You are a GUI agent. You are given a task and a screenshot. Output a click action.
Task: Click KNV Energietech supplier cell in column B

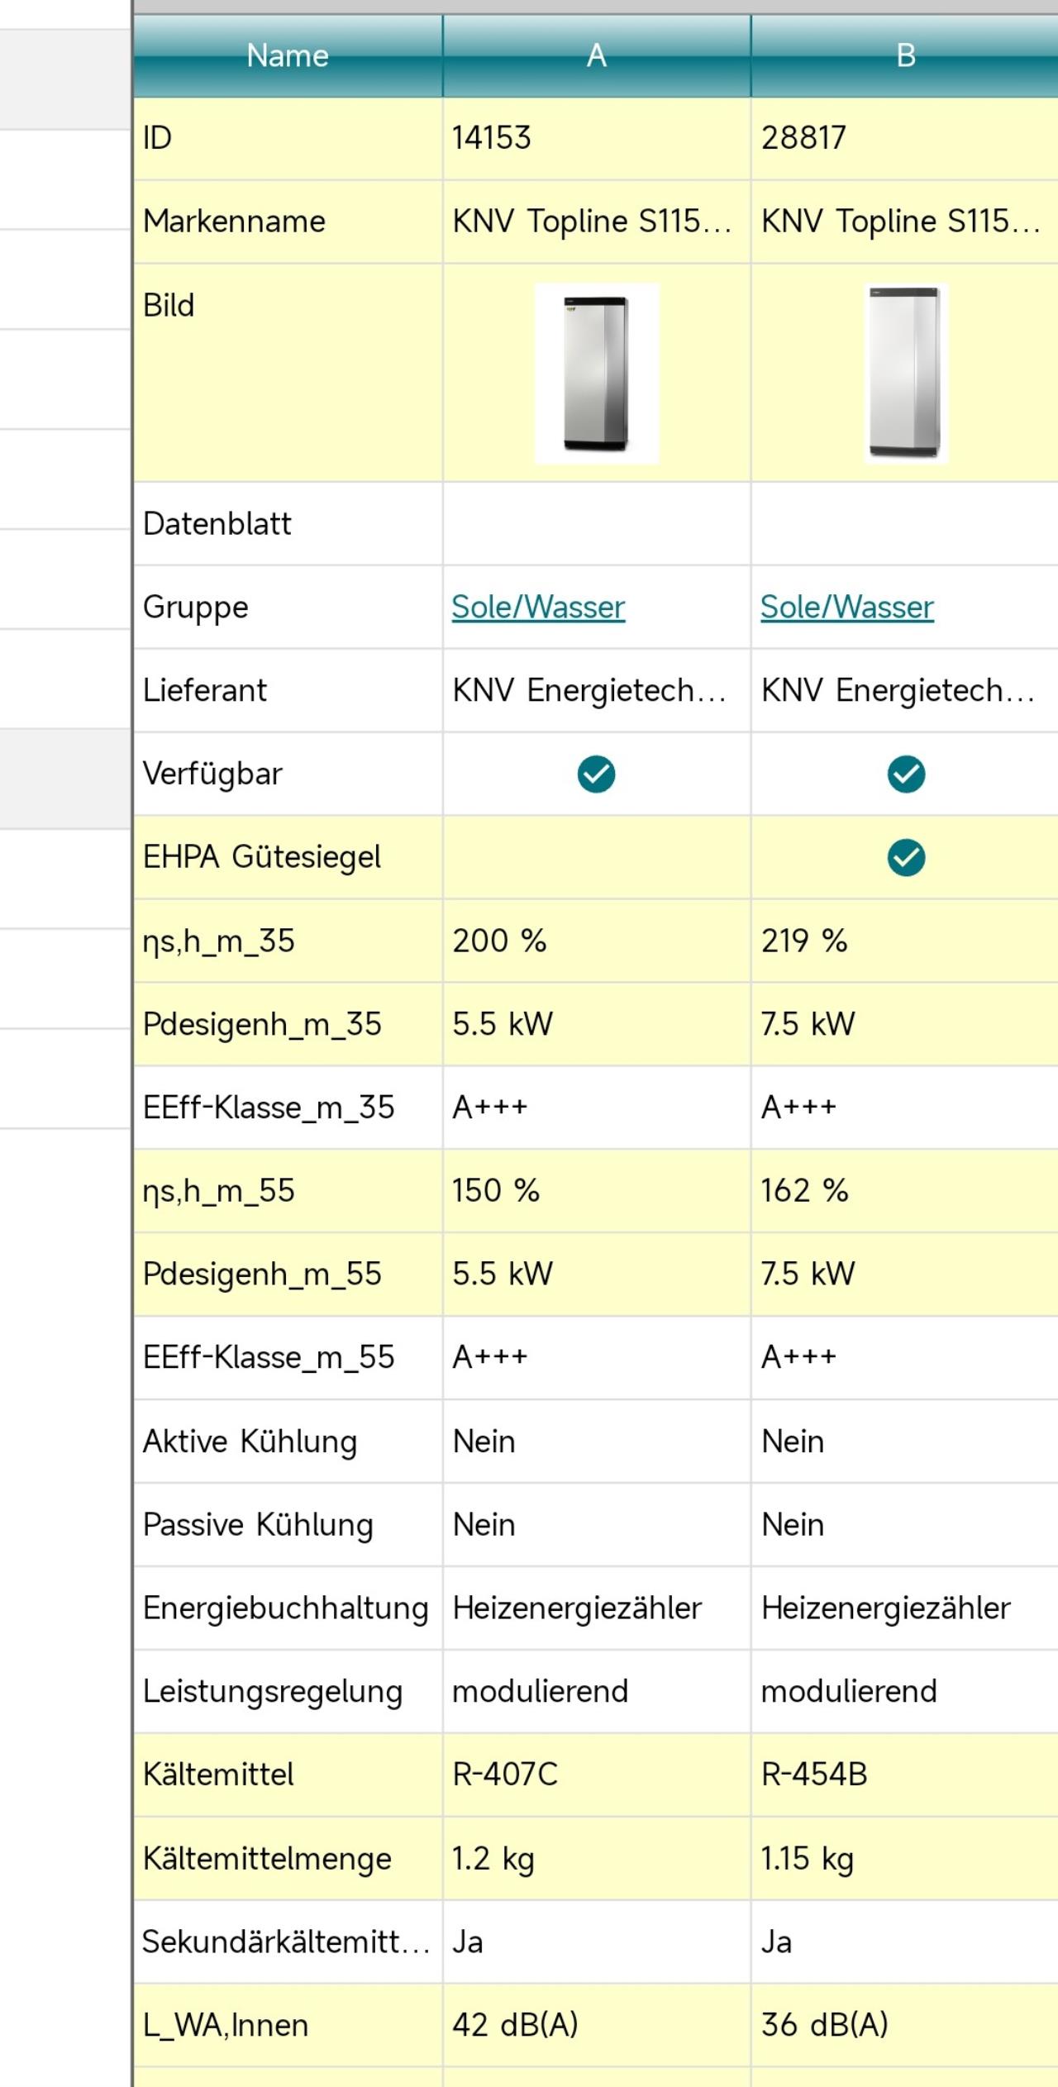905,690
